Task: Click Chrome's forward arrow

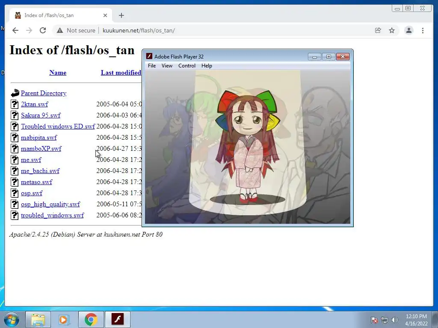Action: coord(29,30)
